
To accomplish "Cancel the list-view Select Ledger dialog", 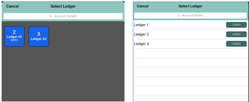I will pos(143,6).
